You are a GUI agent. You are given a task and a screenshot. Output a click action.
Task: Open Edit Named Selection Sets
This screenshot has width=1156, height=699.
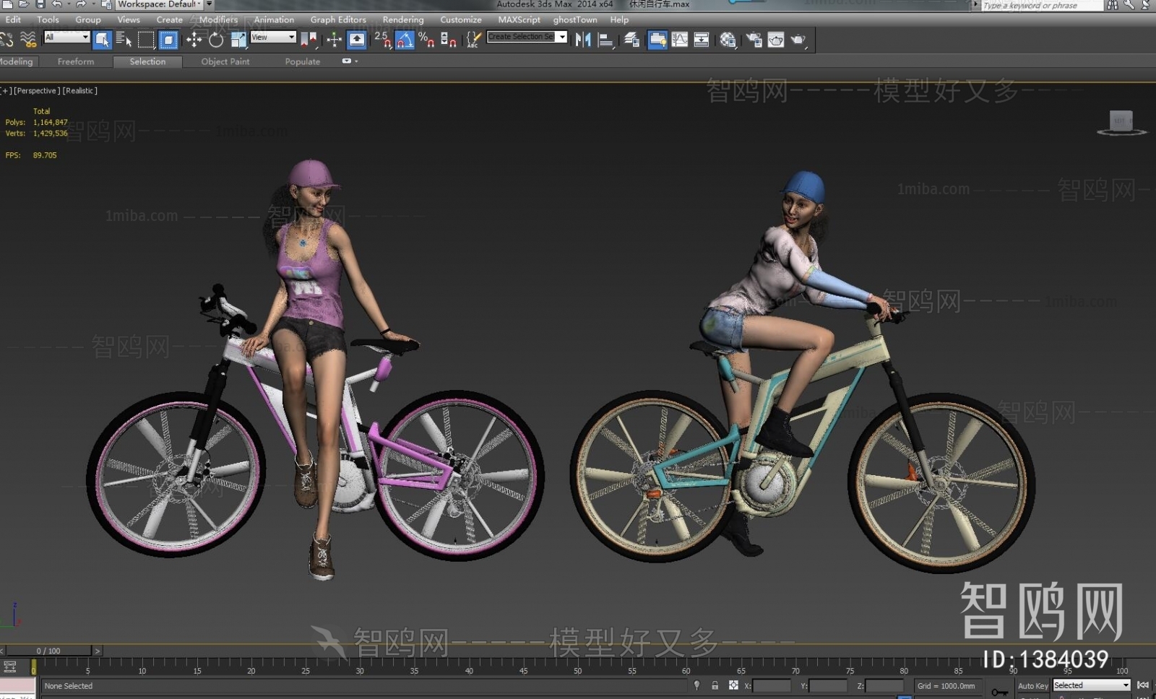click(x=473, y=40)
